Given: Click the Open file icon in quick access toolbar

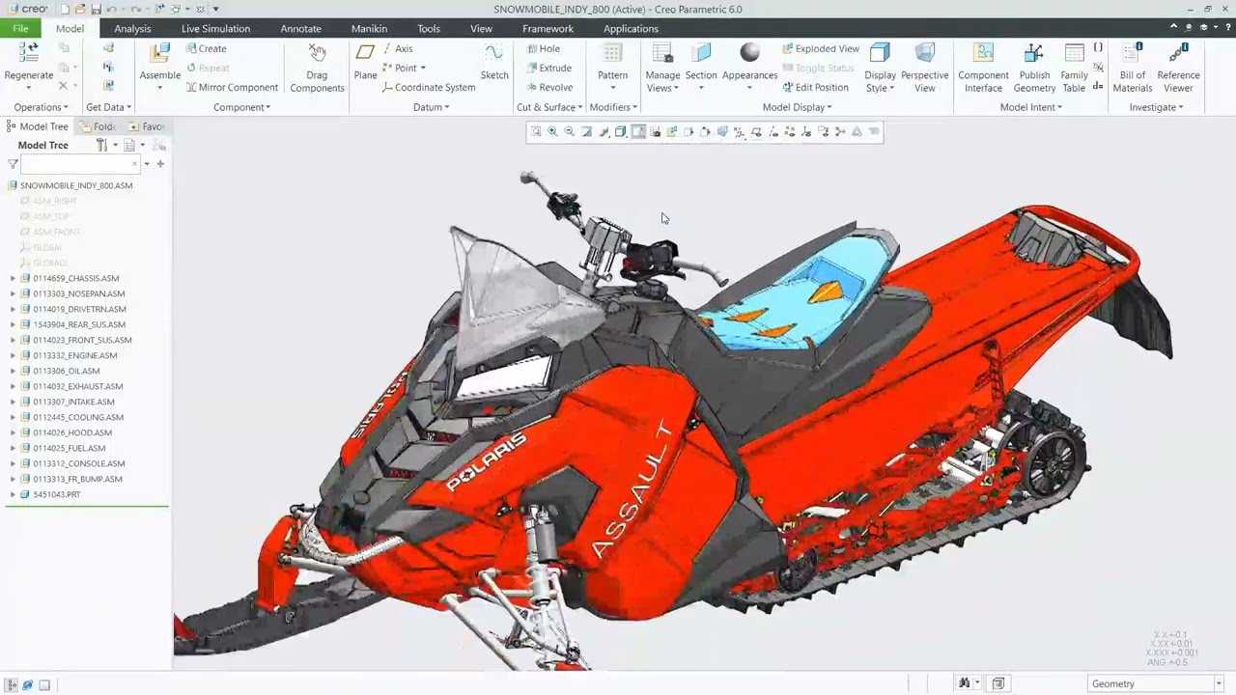Looking at the screenshot, I should [80, 9].
